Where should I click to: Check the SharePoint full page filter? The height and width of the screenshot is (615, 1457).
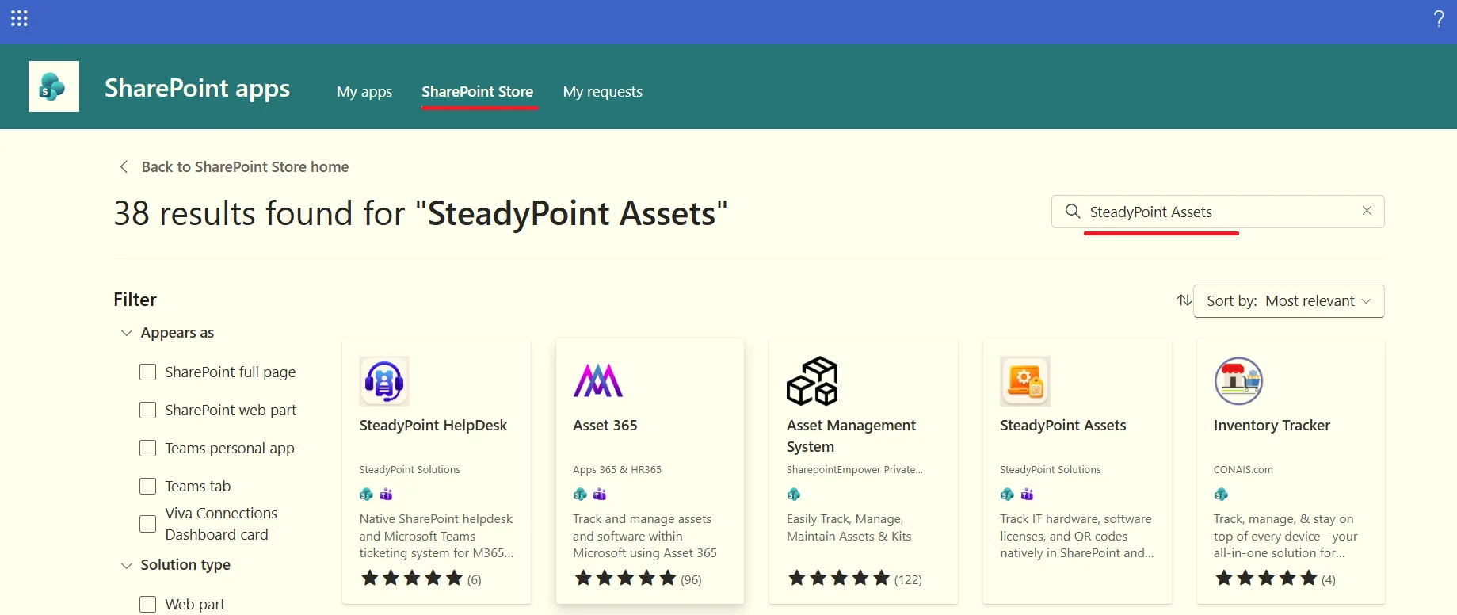coord(148,372)
